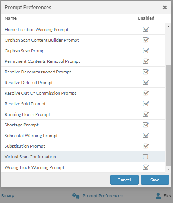
Task: Toggle Running Hours Prompt checkbox
Action: (146, 114)
